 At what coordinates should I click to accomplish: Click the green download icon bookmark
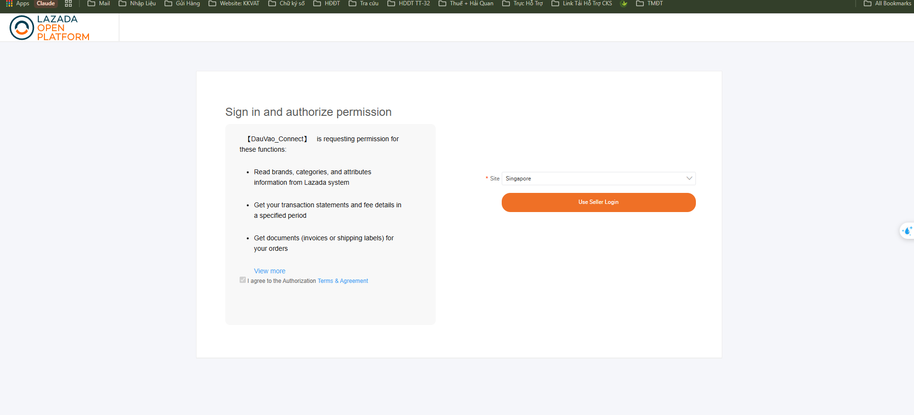[624, 3]
